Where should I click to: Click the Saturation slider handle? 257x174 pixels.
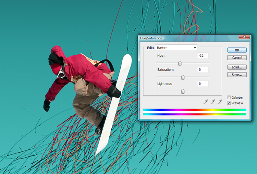click(x=183, y=77)
